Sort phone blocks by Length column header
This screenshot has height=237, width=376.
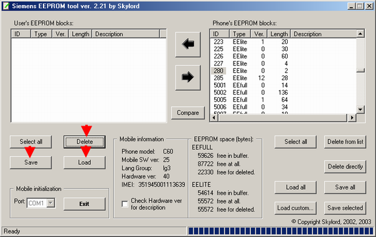(x=279, y=34)
